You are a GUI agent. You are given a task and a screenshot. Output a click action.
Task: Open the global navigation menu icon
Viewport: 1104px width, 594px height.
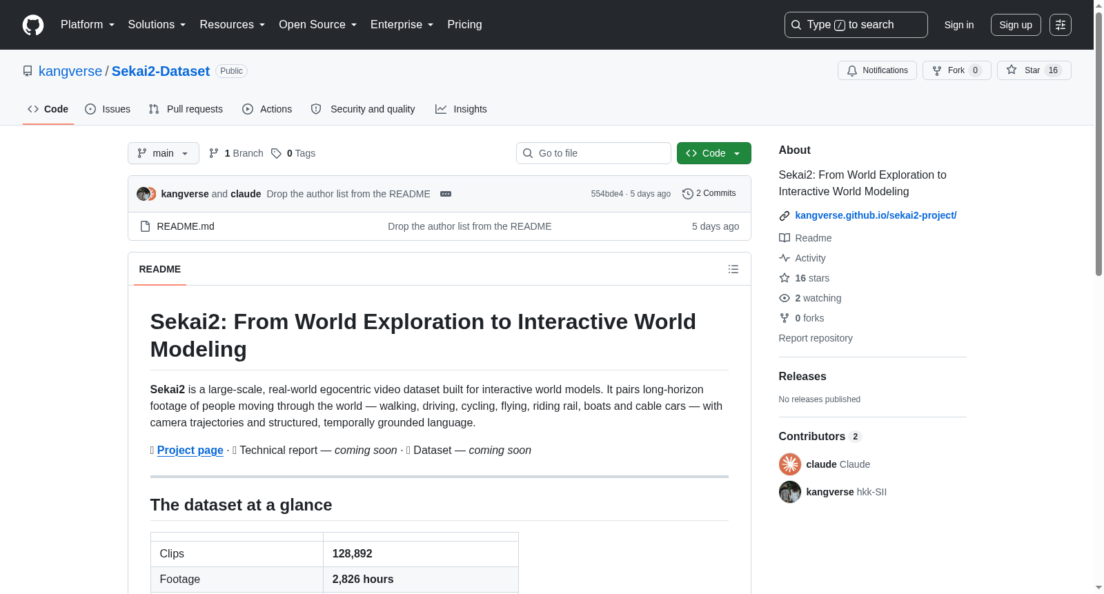pyautogui.click(x=1061, y=25)
